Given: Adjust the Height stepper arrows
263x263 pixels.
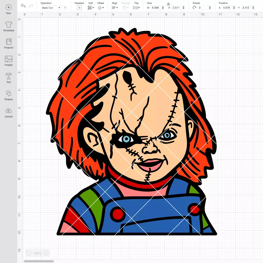Looking at the screenshot, I should pyautogui.click(x=184, y=8).
